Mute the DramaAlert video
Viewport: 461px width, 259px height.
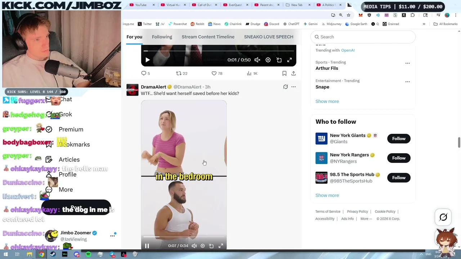pos(194,246)
